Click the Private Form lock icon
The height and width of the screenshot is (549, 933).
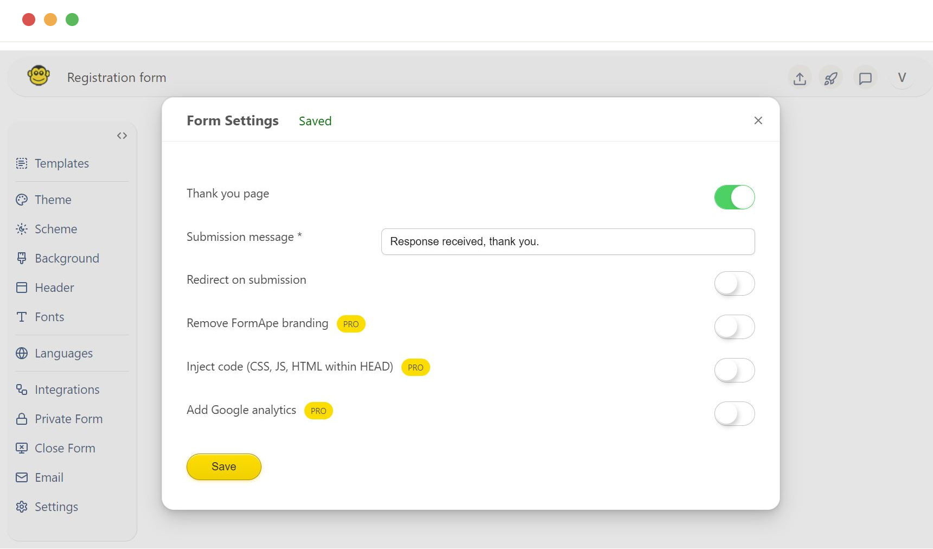click(x=22, y=419)
